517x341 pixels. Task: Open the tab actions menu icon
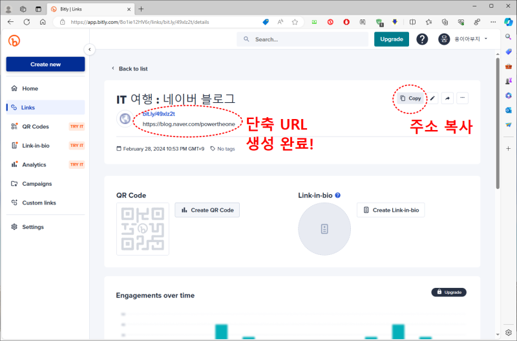[x=39, y=9]
